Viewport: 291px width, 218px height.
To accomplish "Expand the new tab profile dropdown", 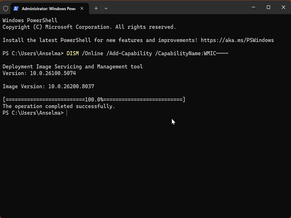I will [106, 8].
